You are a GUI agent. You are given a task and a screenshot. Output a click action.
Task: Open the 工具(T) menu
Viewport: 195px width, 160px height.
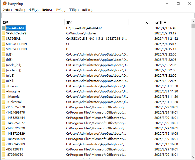click(x=74, y=10)
